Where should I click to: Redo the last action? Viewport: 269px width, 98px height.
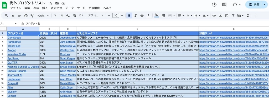tap(19, 15)
